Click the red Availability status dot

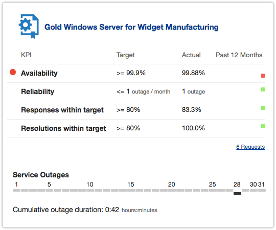click(13, 72)
